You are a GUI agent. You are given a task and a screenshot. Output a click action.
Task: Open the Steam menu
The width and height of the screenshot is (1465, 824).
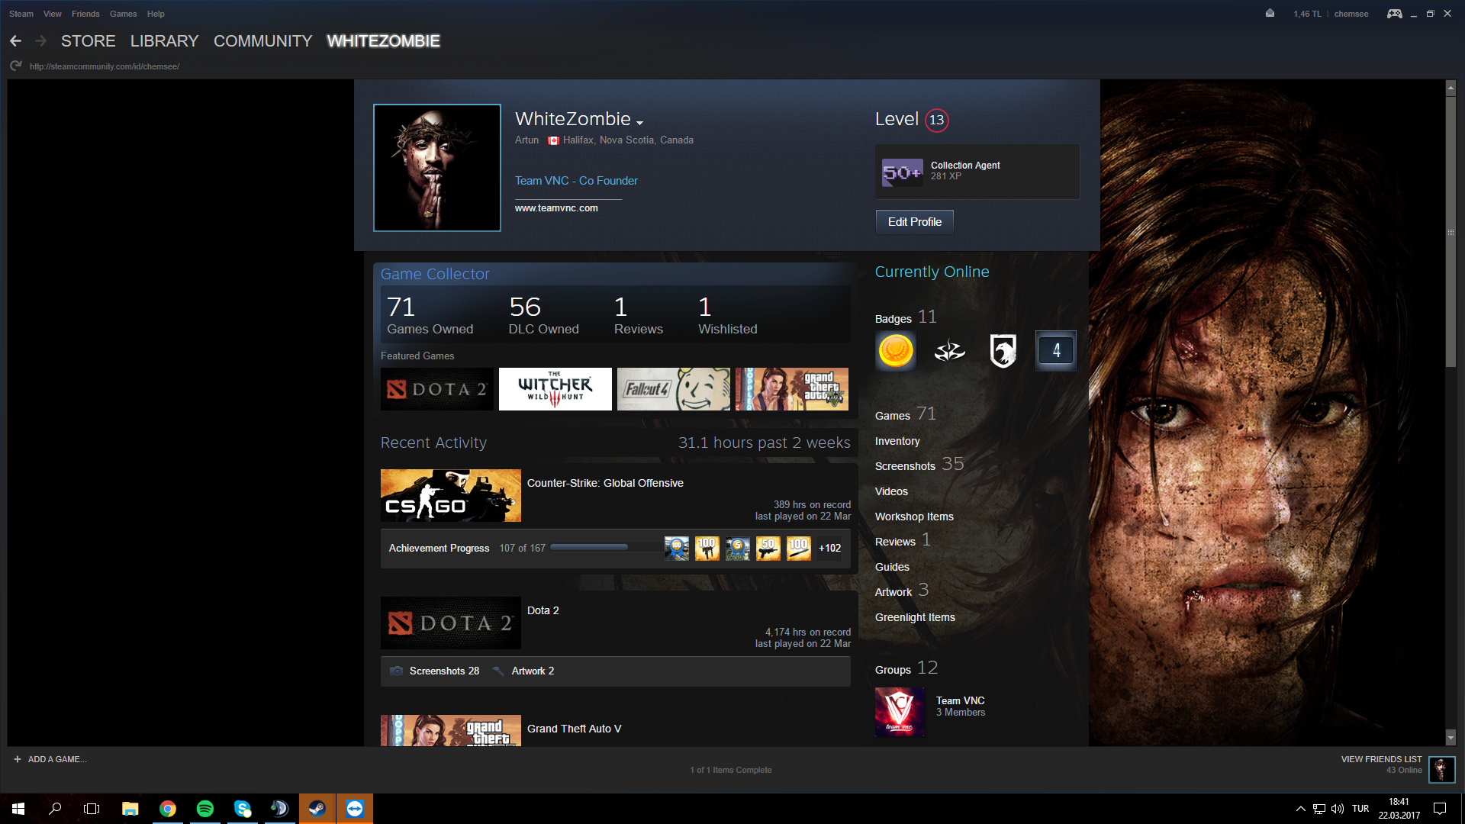21,14
